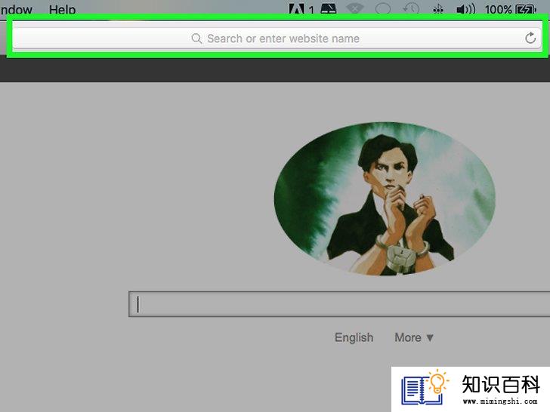This screenshot has height=412, width=550.
Task: Click the drive icon in menu bar
Action: [329, 9]
